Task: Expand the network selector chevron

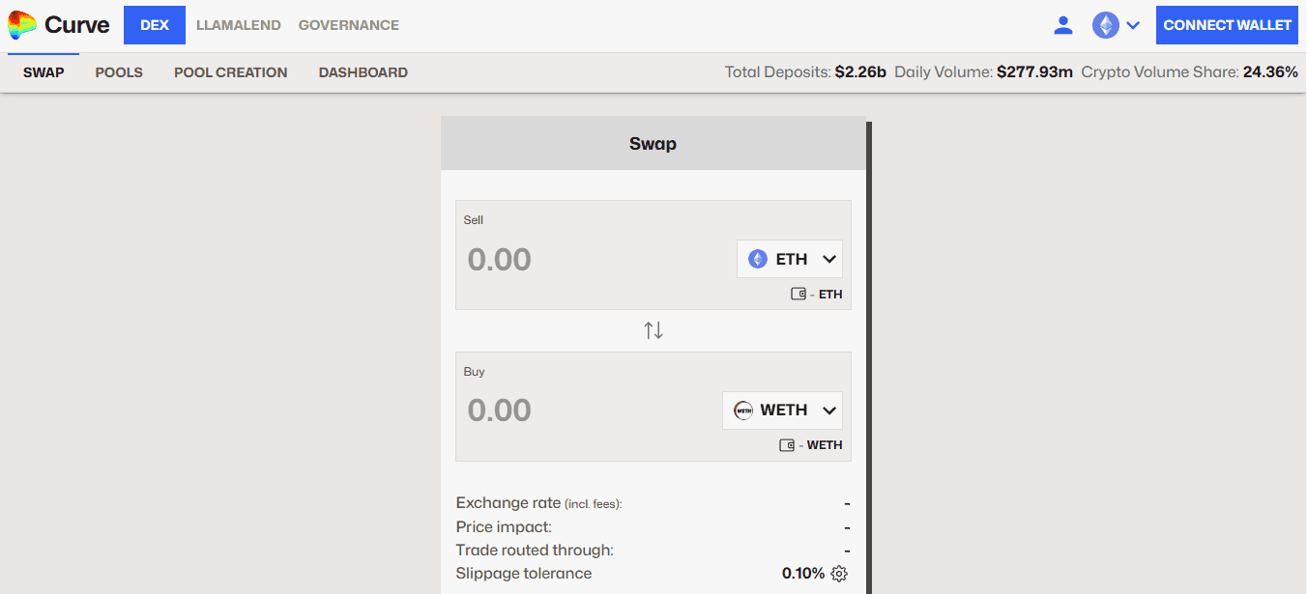Action: tap(1134, 25)
